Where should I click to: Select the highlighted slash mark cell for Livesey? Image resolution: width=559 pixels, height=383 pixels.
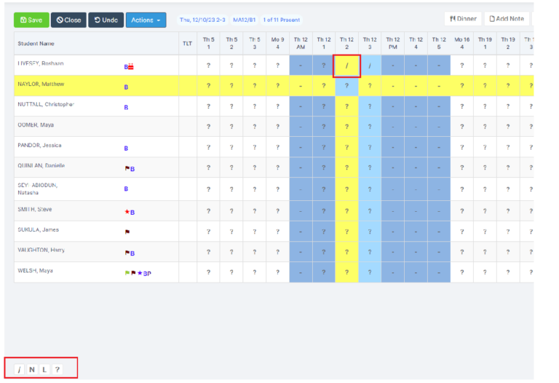[346, 66]
